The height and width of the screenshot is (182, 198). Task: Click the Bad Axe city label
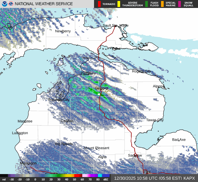pyautogui.click(x=179, y=140)
